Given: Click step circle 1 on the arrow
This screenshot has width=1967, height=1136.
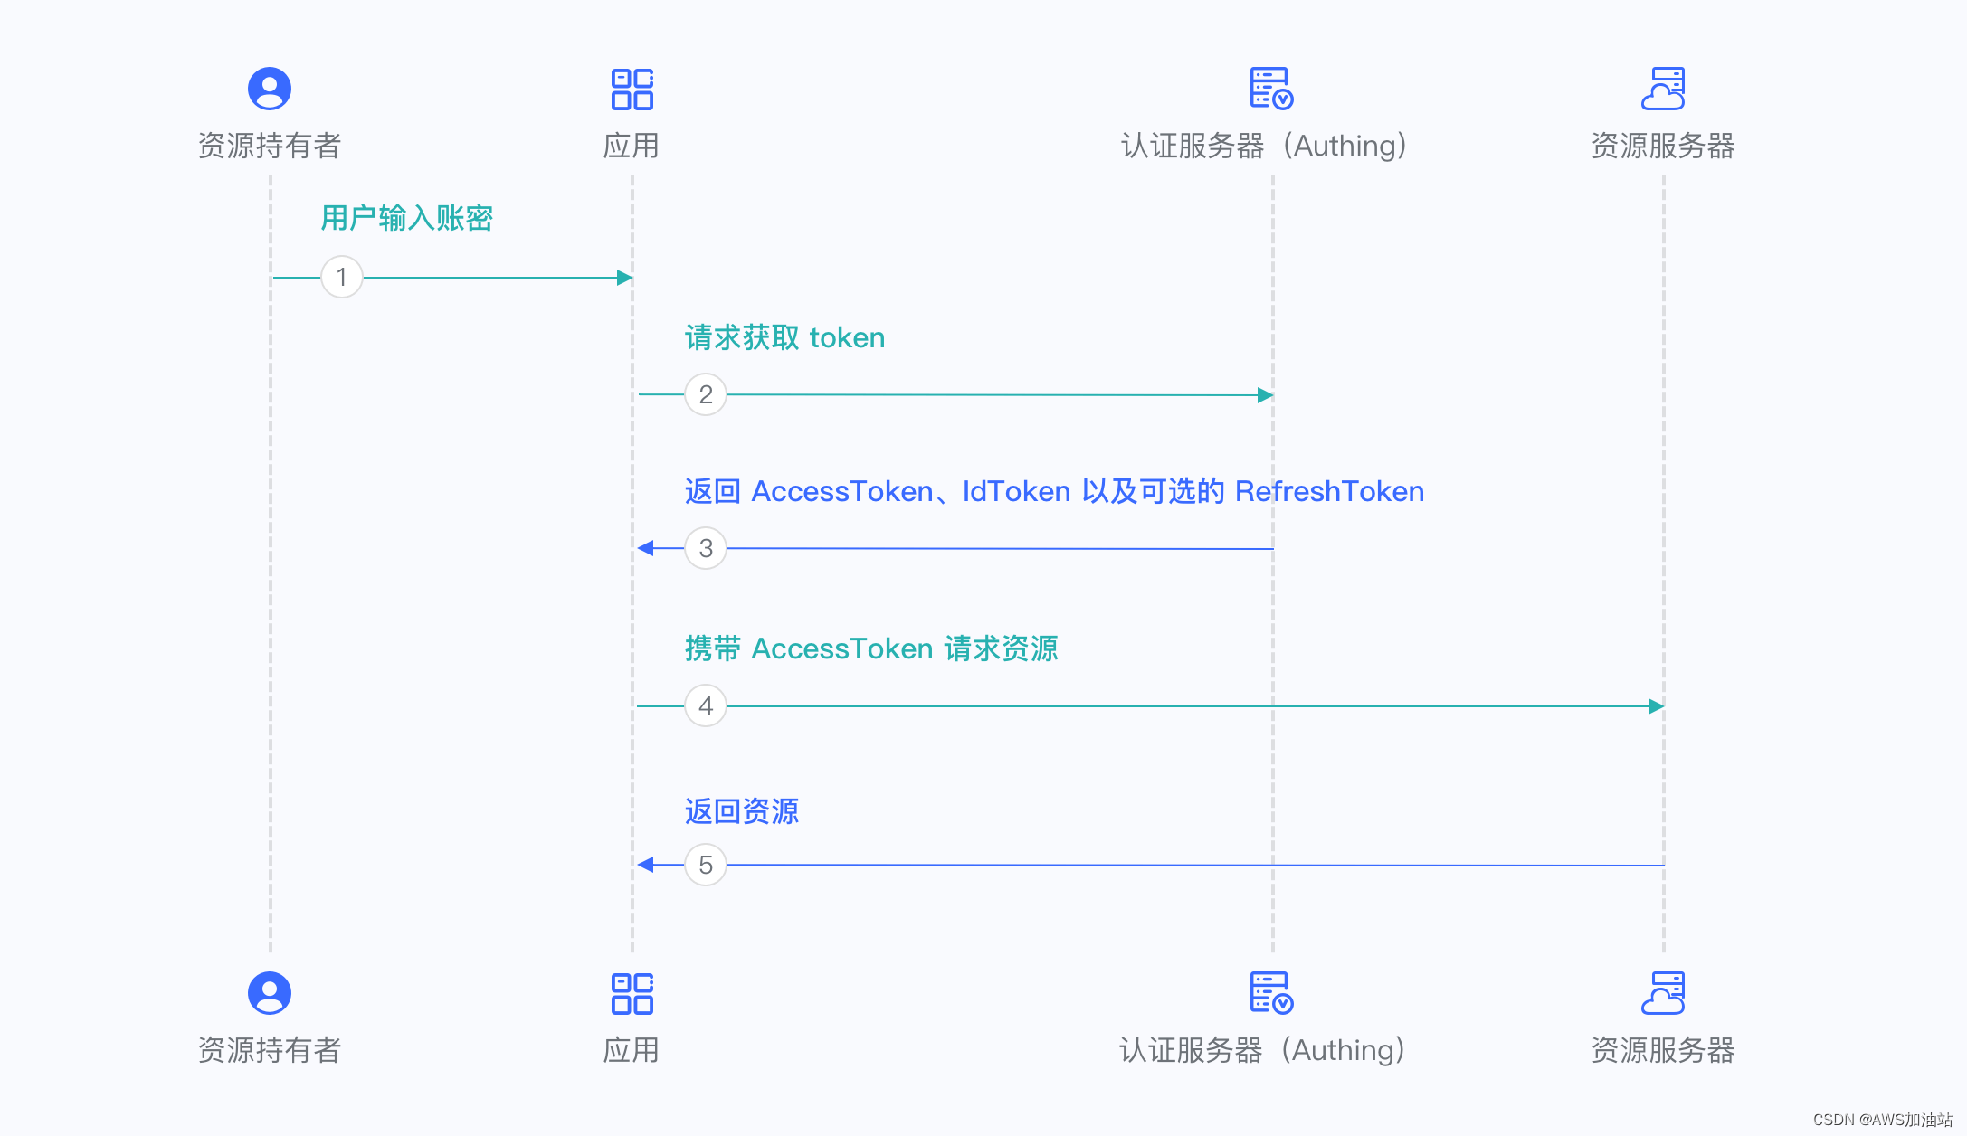Looking at the screenshot, I should point(341,277).
